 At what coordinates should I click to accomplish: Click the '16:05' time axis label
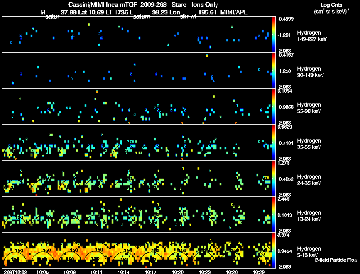42,272
